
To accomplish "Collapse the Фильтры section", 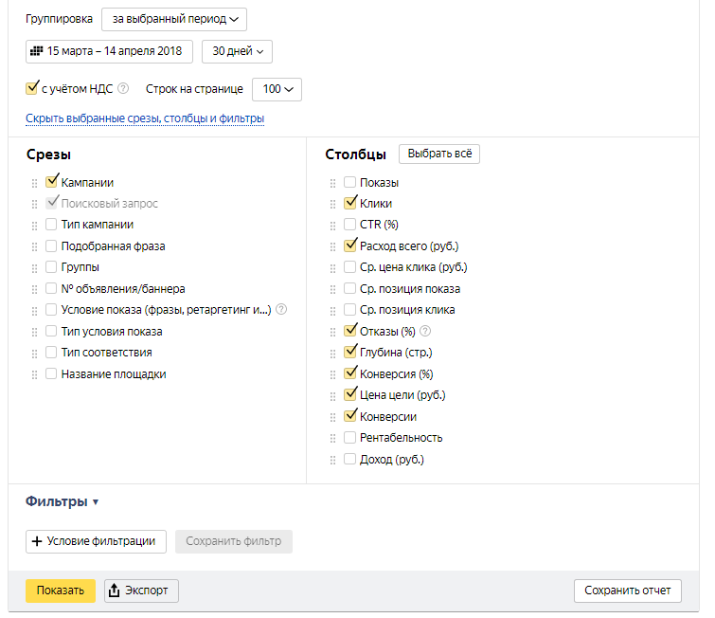I will coord(63,501).
